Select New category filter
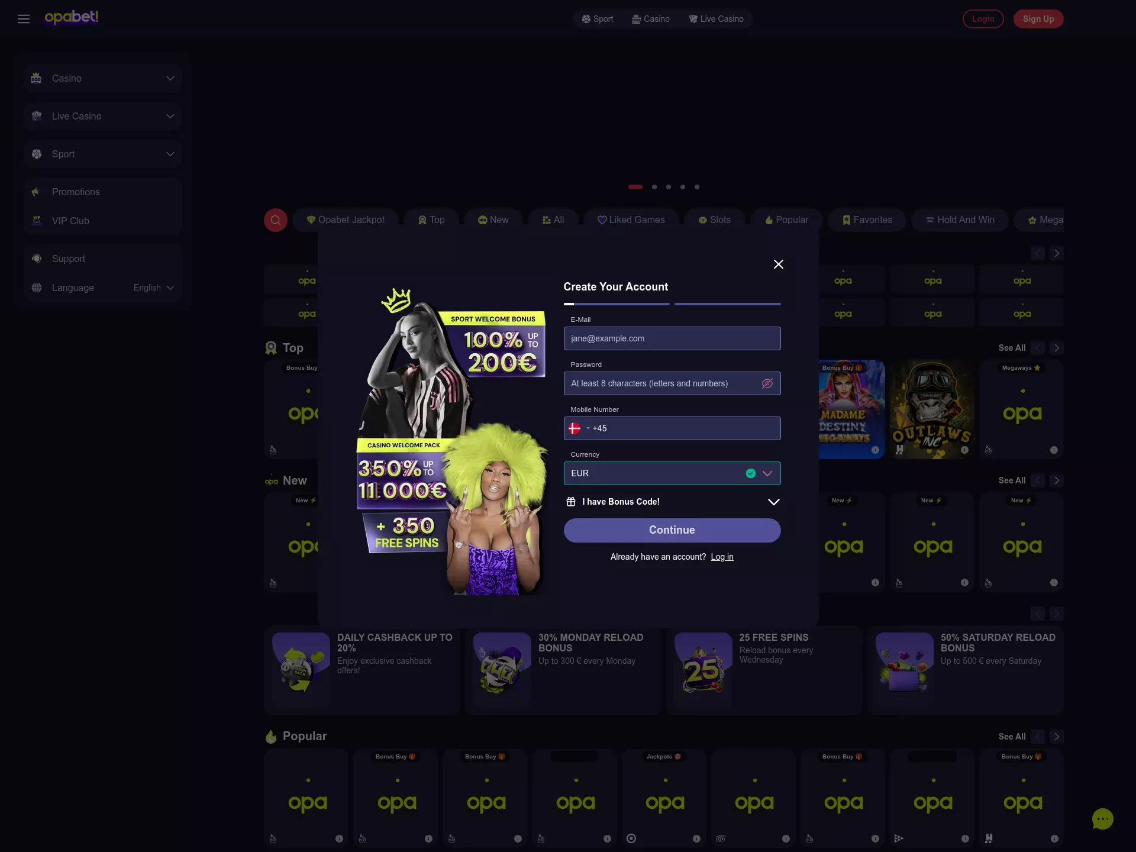1136x852 pixels. (x=493, y=220)
